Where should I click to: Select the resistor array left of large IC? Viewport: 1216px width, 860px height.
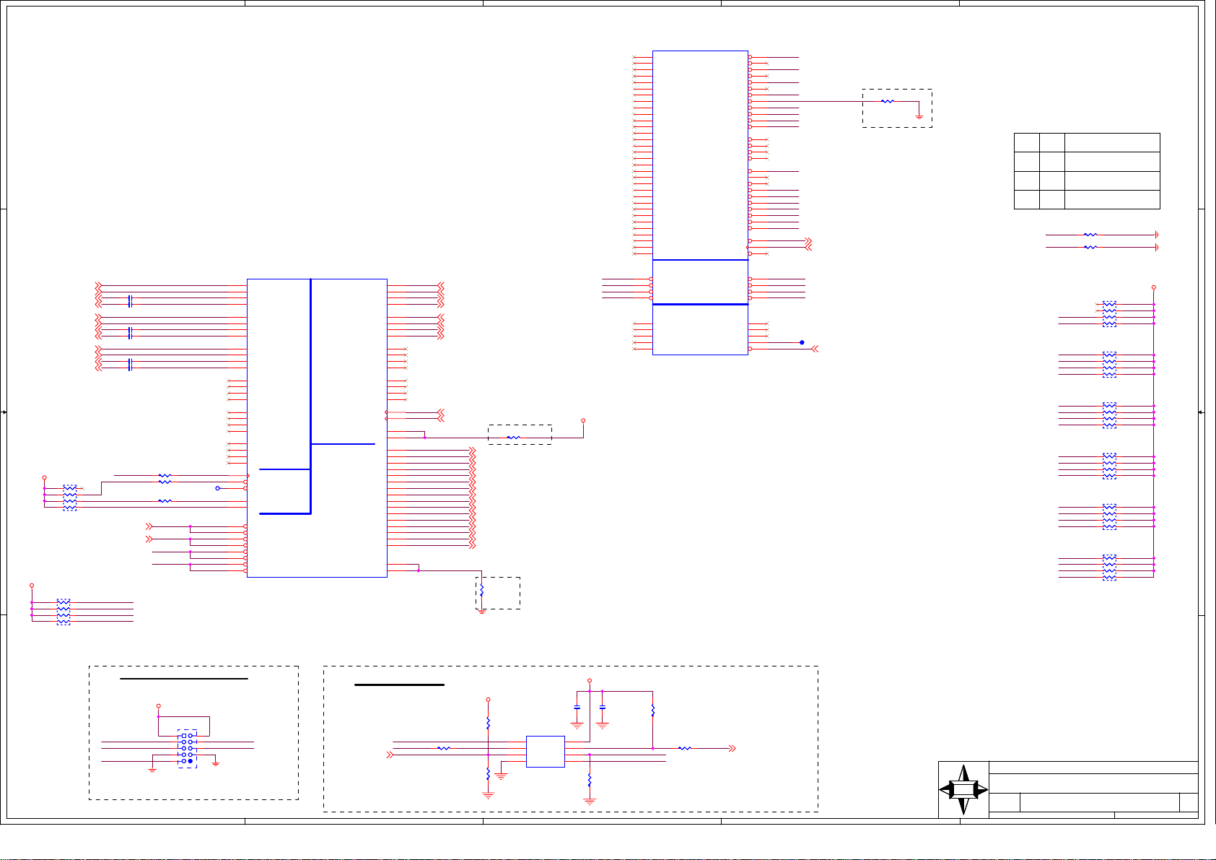pos(69,498)
